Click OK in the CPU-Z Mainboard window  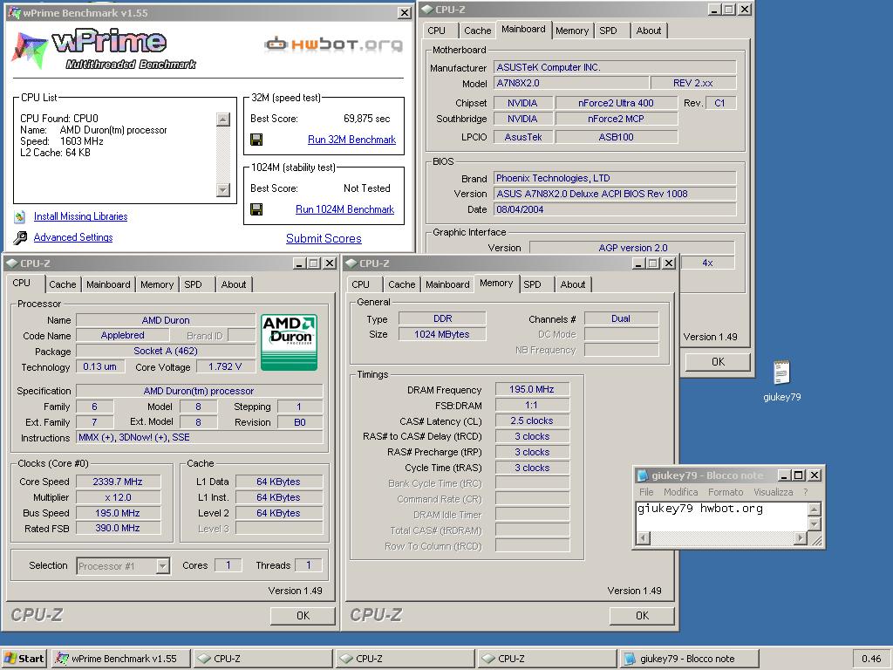tap(718, 362)
